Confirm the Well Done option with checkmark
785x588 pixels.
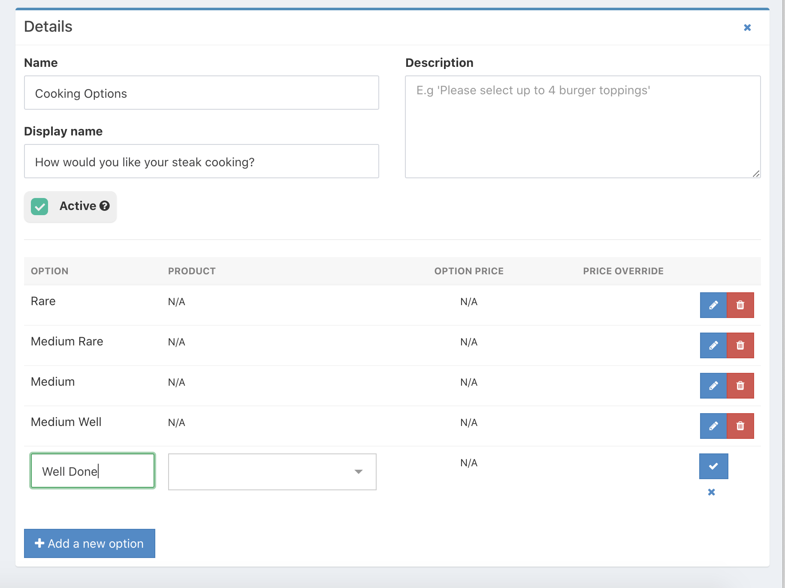point(713,466)
